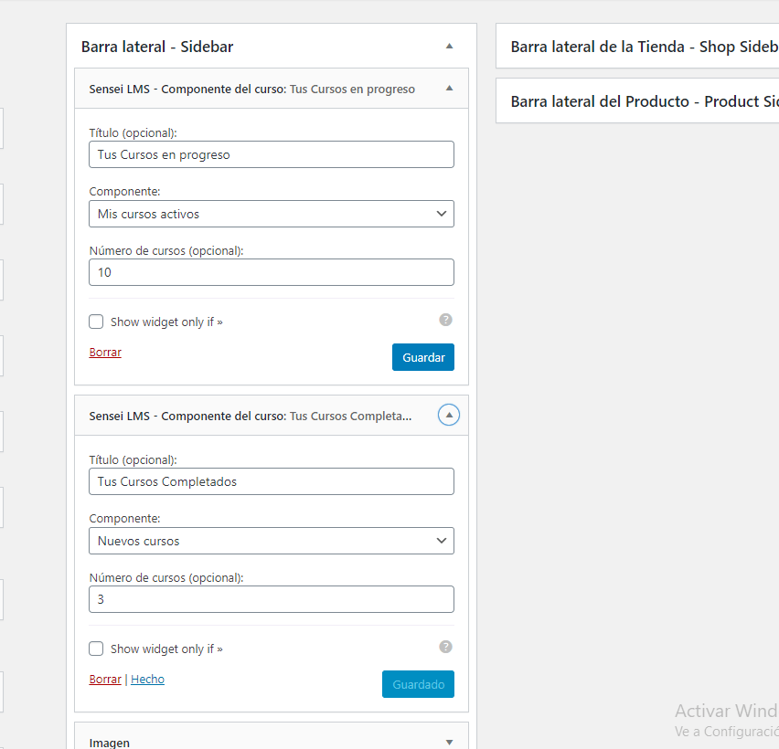Open help icon in Tus Cursos en progreso widget
The image size is (779, 749).
click(x=445, y=320)
